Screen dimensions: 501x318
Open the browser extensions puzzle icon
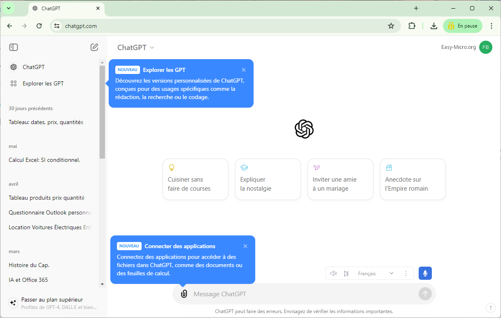pos(412,26)
